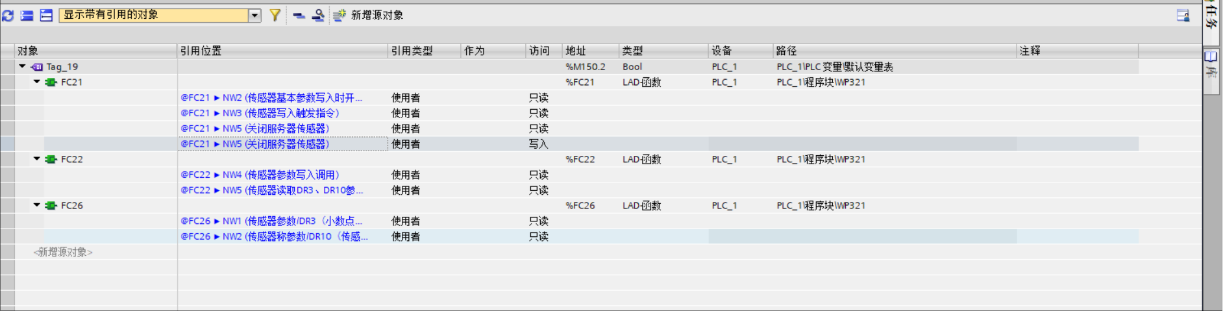The image size is (1223, 311).
Task: Open the FC22 NW4 传感器参数写入调用 link
Action: (x=260, y=175)
